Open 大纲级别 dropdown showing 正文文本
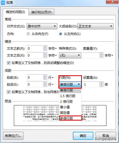Viewport: 119px width, 143px height. 96,26
